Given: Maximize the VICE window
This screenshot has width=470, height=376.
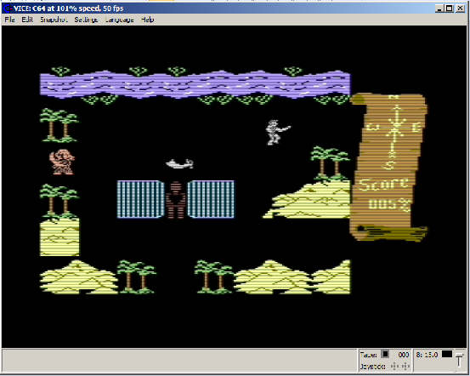Looking at the screenshot, I should point(450,9).
